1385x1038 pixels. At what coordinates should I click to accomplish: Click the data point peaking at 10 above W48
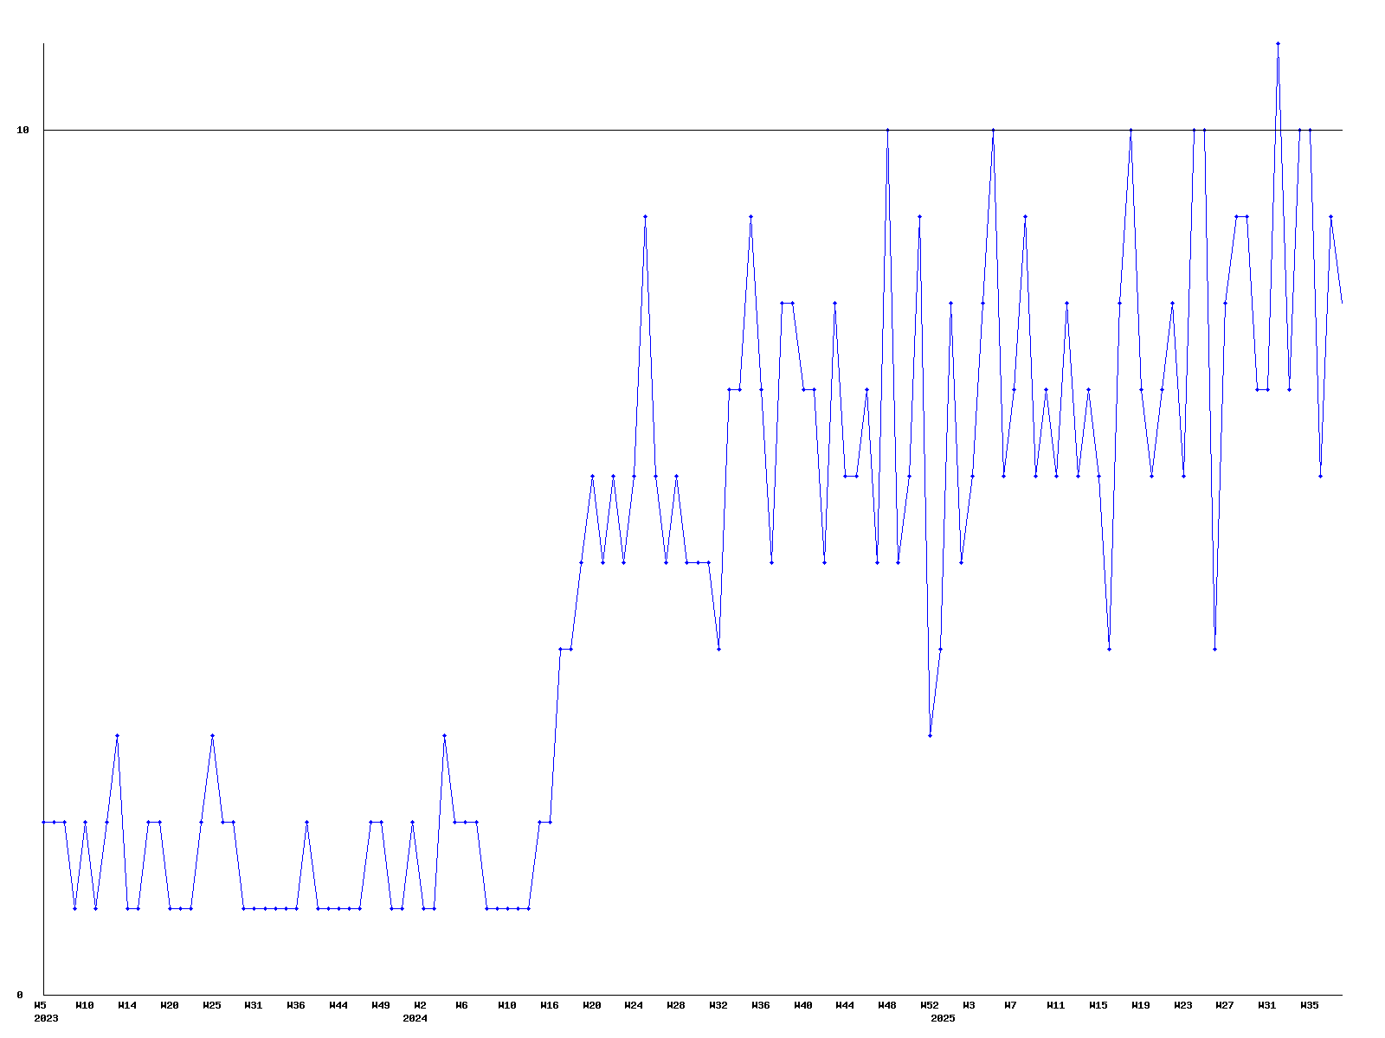(x=887, y=130)
